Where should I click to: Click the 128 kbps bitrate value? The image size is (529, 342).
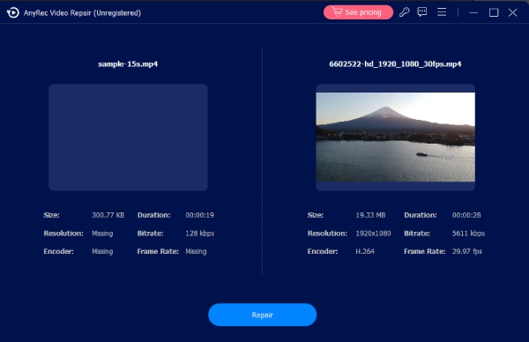pos(200,234)
